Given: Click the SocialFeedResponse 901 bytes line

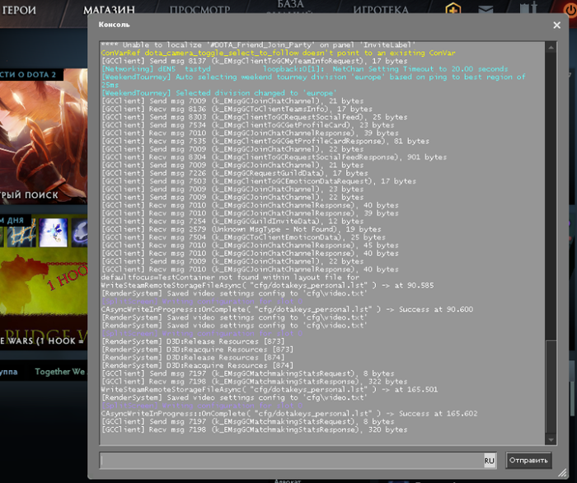Looking at the screenshot, I should click(x=274, y=157).
